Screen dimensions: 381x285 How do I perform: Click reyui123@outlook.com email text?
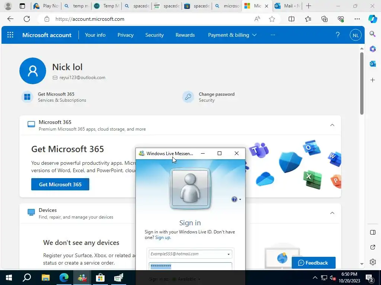click(82, 78)
